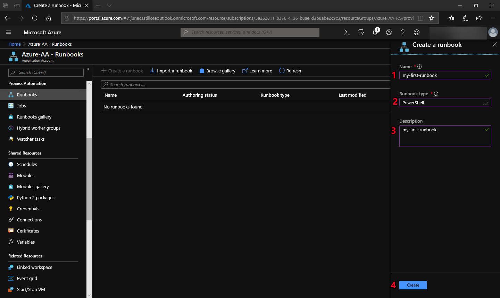Open the Cloud Shell terminal icon

point(347,32)
